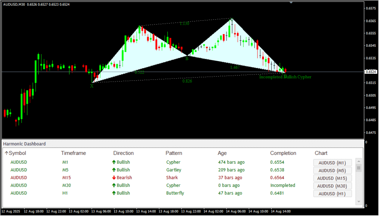Click the B point label on the pattern
Image resolution: width=379 pixels, height=216 pixels.
tap(187, 59)
